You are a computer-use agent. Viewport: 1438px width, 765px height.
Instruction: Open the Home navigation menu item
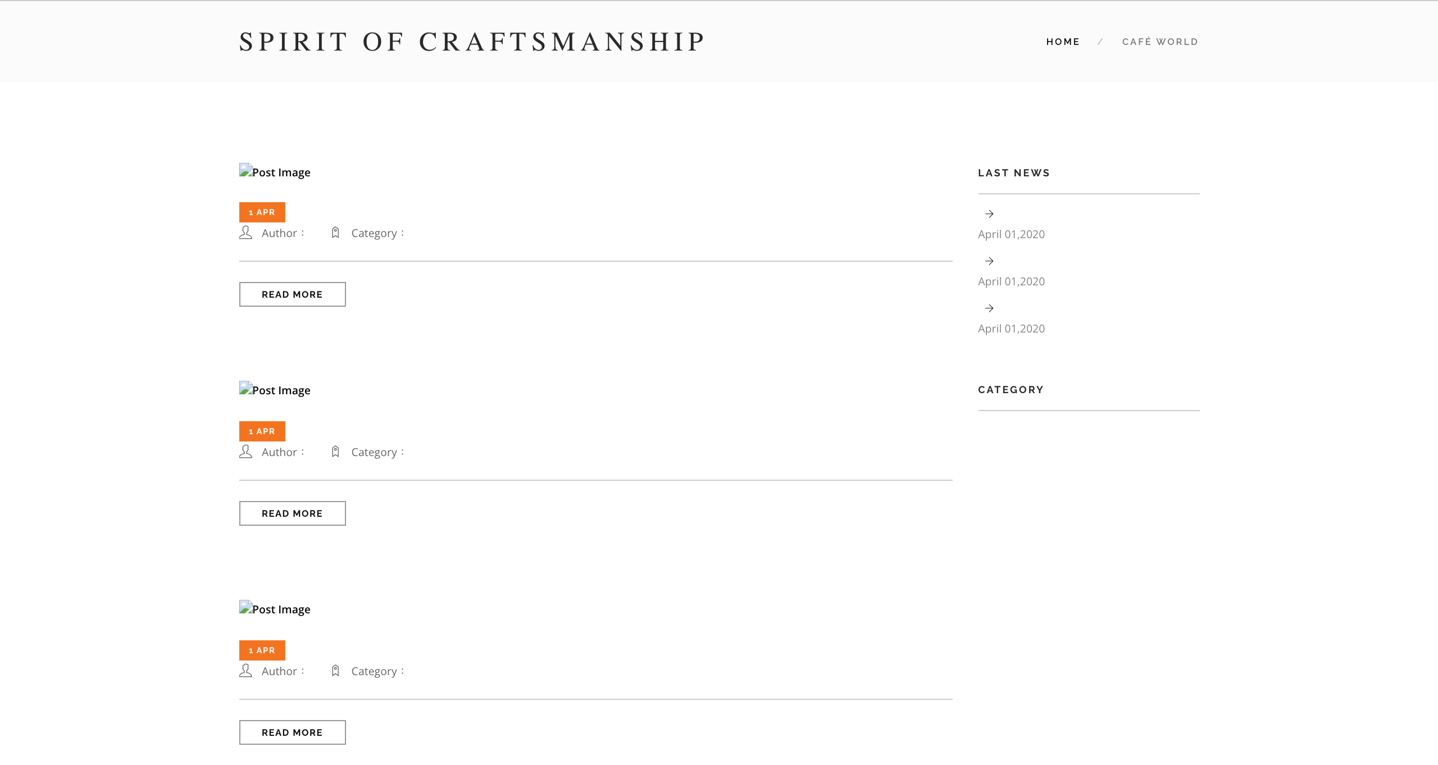pos(1063,42)
